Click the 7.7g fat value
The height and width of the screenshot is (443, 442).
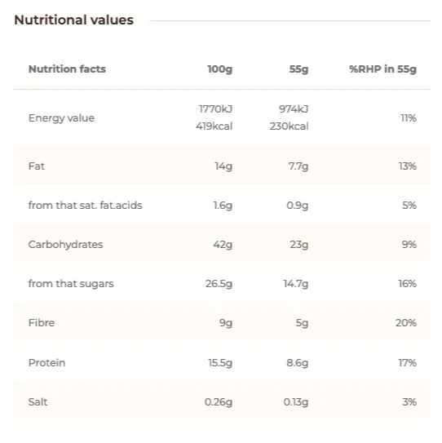pyautogui.click(x=298, y=166)
